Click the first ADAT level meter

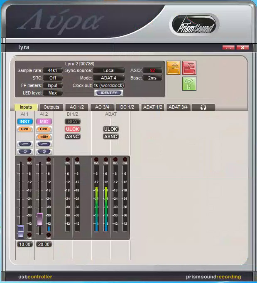click(x=96, y=198)
